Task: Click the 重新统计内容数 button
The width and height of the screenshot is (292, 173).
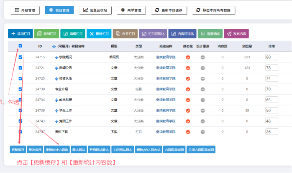Action: [56, 149]
